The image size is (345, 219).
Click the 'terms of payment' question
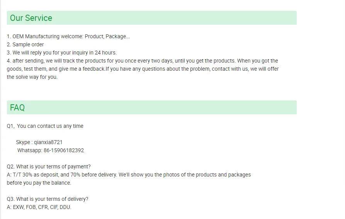(x=49, y=167)
